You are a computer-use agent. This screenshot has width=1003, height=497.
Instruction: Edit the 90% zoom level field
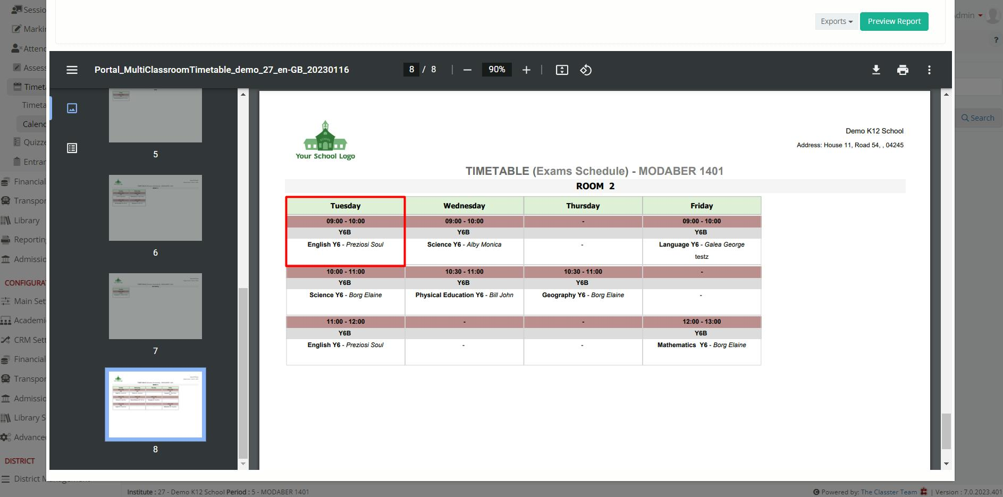pyautogui.click(x=497, y=70)
